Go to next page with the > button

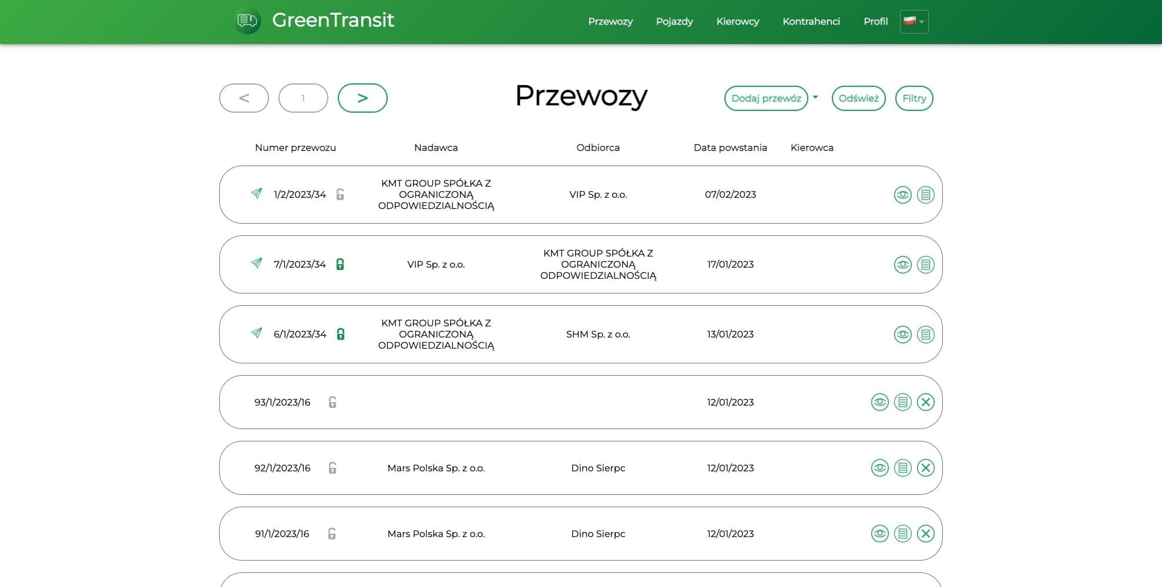click(362, 98)
